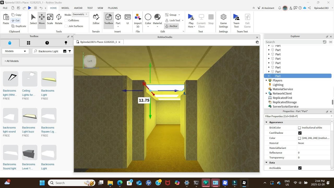
Task: Switch to the PLUGINS ribbon tab
Action: click(113, 8)
